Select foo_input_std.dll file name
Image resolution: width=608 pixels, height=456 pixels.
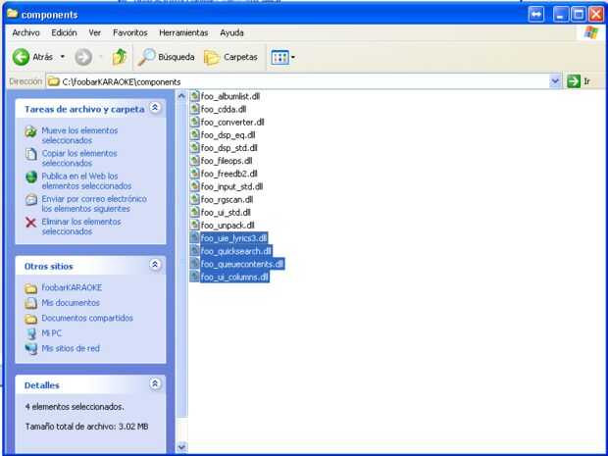click(x=231, y=186)
